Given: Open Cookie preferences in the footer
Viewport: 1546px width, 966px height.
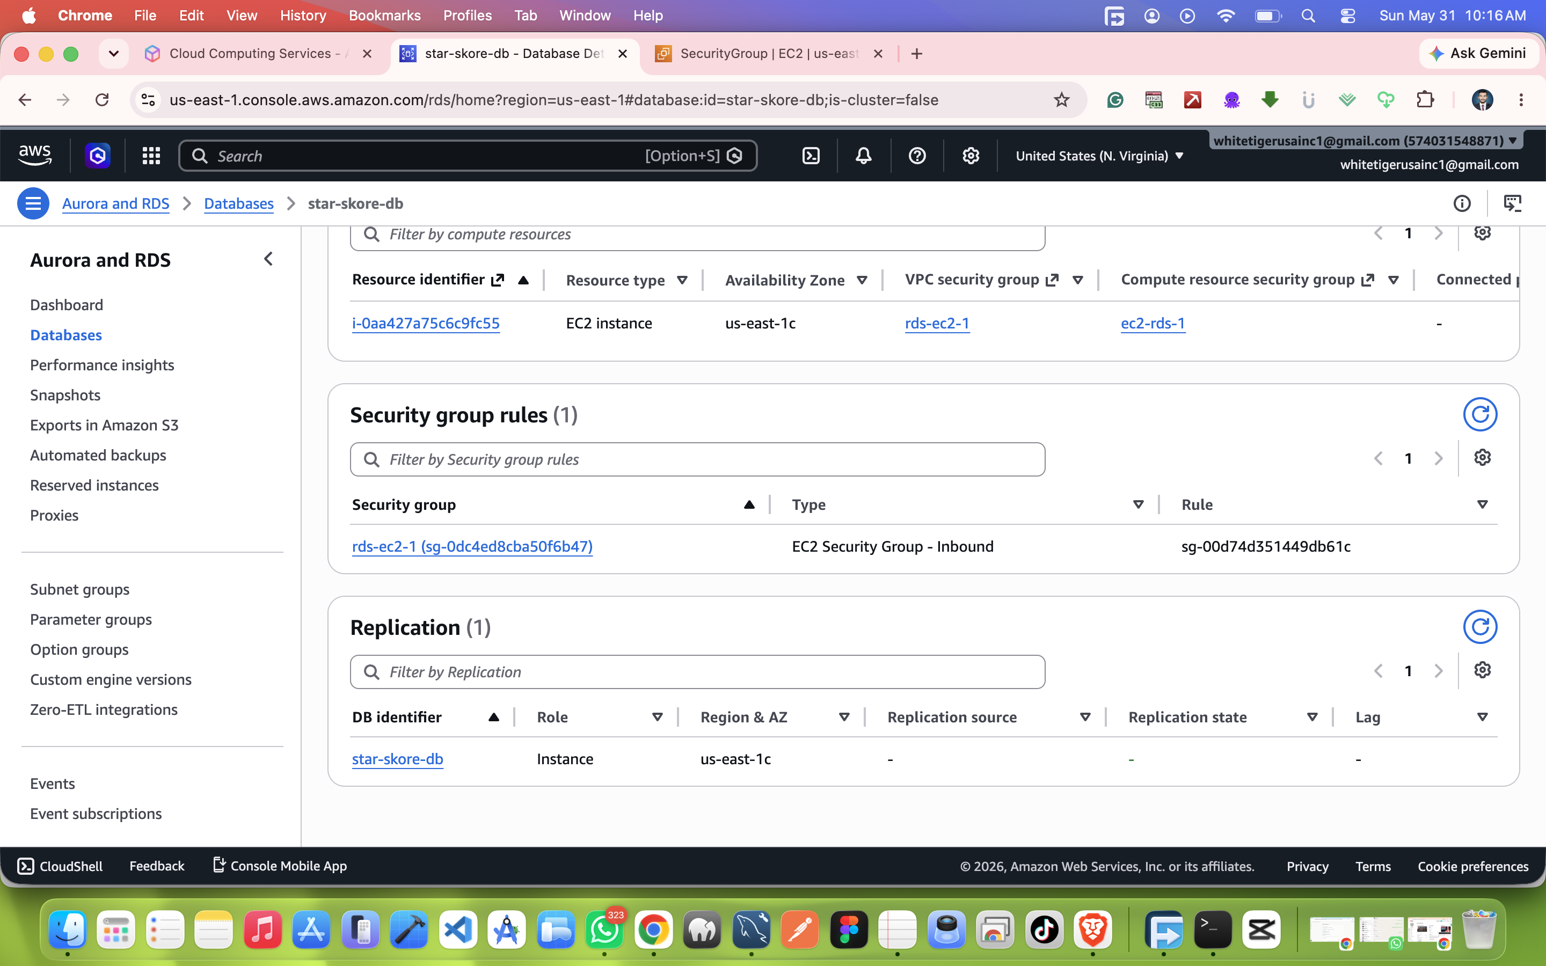Looking at the screenshot, I should [x=1472, y=866].
